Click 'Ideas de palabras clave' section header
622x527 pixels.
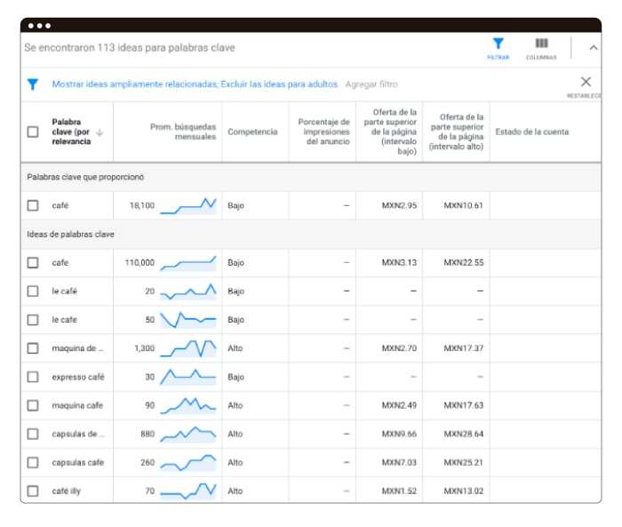[x=70, y=234]
